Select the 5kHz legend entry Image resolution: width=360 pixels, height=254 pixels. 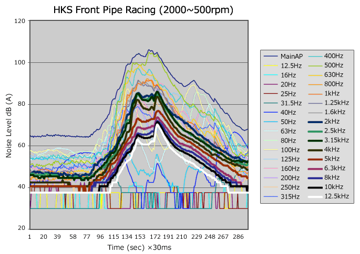(x=324, y=159)
